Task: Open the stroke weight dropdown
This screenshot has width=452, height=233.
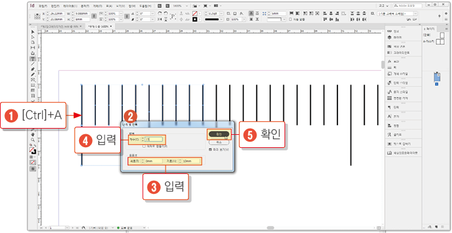Action: pos(222,14)
